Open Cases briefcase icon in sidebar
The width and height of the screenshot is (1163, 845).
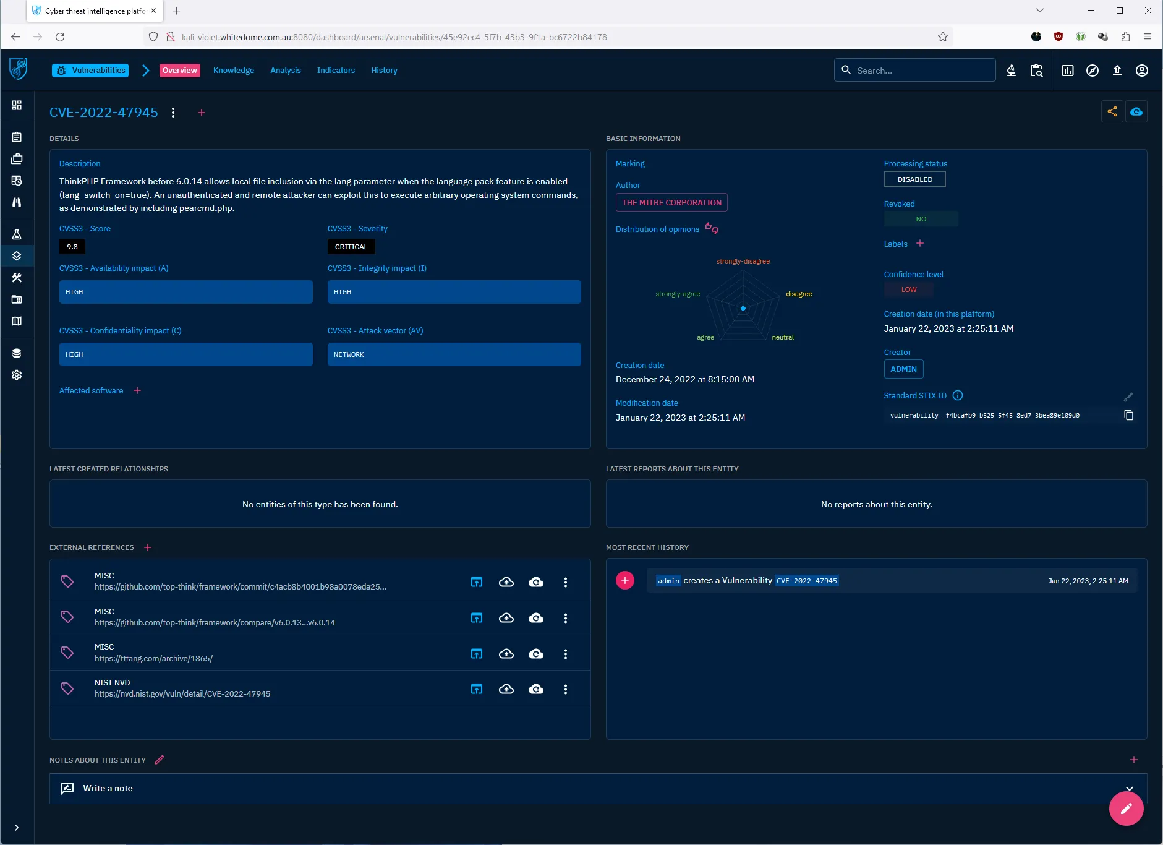[x=17, y=159]
